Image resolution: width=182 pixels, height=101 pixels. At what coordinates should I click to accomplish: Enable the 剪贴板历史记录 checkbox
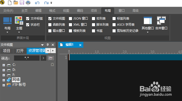tap(114, 31)
